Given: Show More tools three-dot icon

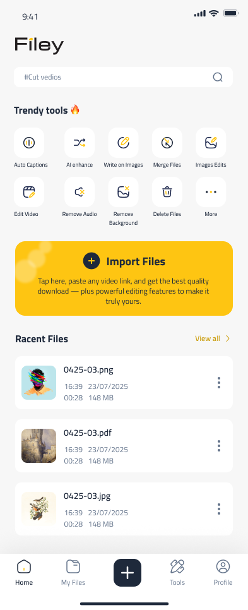Looking at the screenshot, I should click(x=211, y=192).
